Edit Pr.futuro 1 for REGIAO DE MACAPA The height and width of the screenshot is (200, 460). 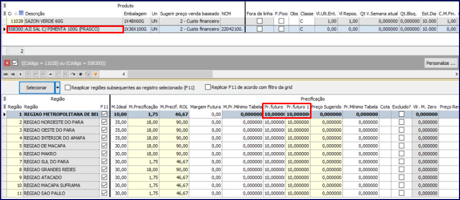298,146
